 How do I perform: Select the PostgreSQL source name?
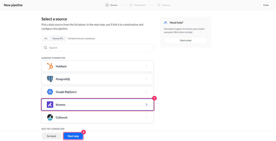pyautogui.click(x=63, y=79)
